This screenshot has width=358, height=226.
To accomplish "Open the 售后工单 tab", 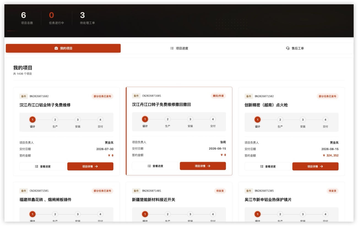I will pos(295,48).
